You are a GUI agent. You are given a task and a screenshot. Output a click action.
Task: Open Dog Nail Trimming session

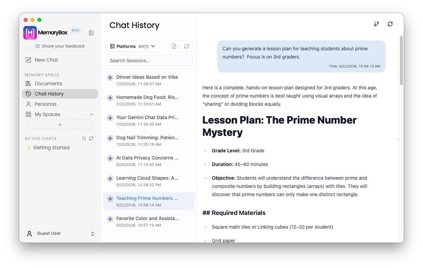click(x=149, y=141)
